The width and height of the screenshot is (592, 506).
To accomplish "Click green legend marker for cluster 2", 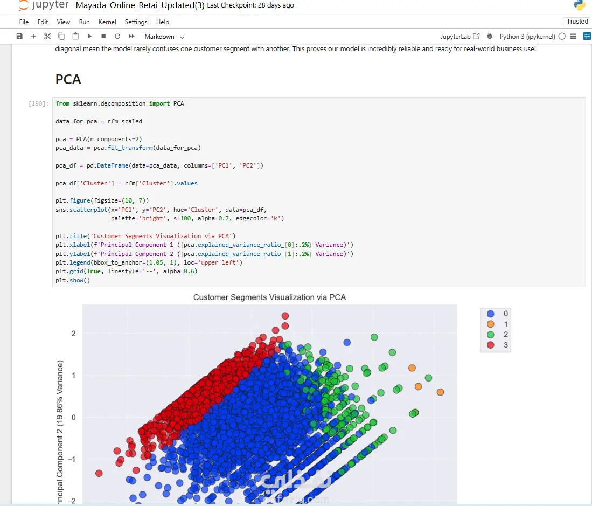I will coord(490,335).
